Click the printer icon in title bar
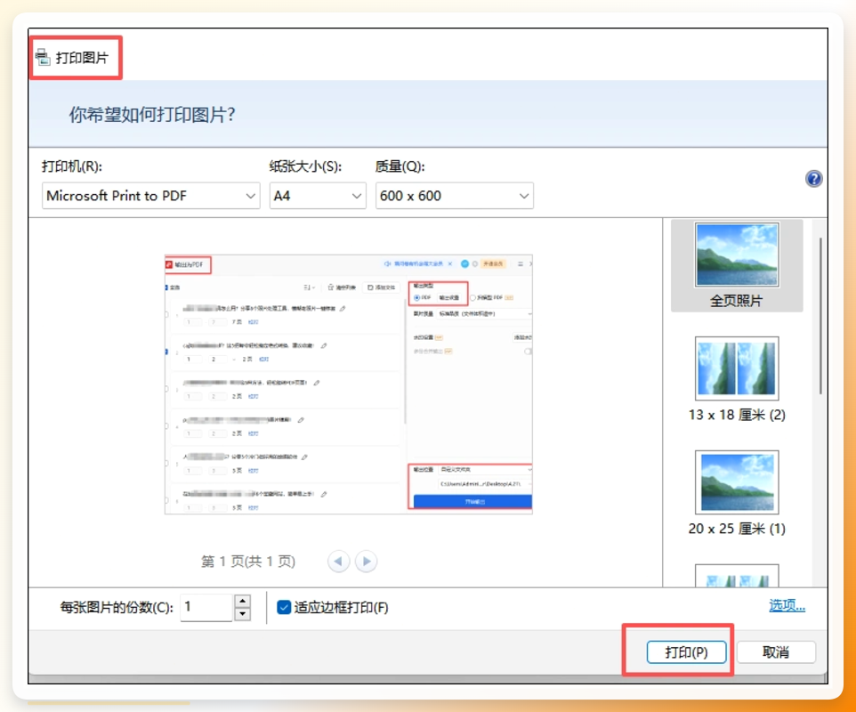The width and height of the screenshot is (856, 712). coord(43,57)
